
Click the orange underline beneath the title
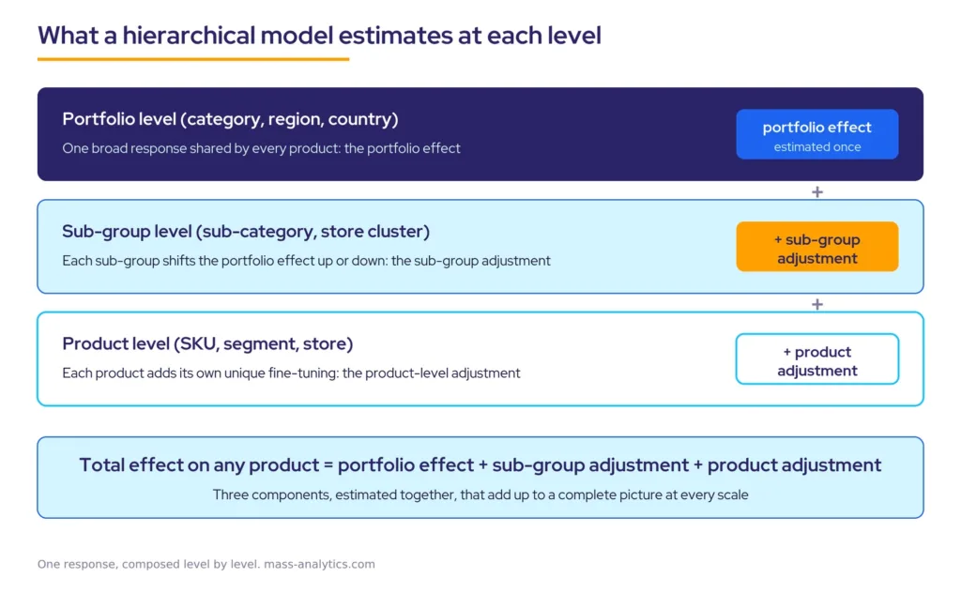tap(193, 59)
